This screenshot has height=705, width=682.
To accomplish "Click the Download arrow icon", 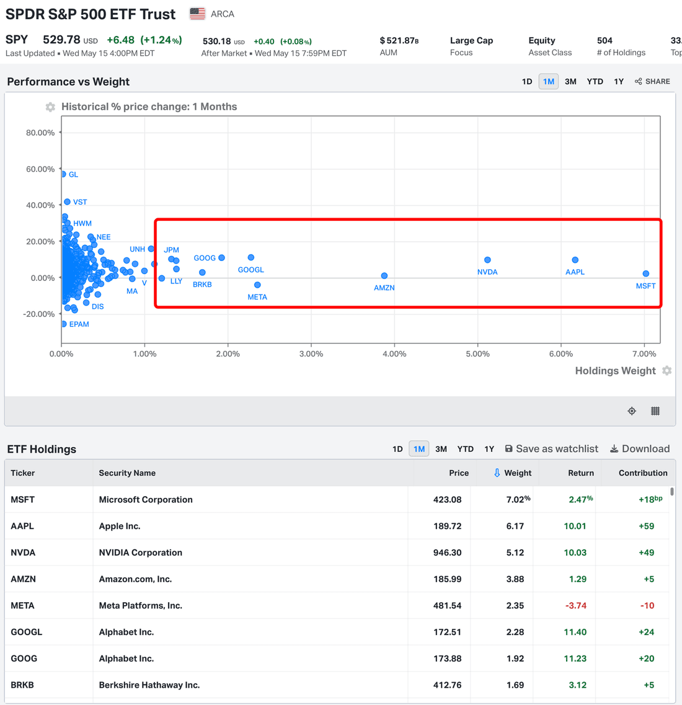I will (x=614, y=449).
